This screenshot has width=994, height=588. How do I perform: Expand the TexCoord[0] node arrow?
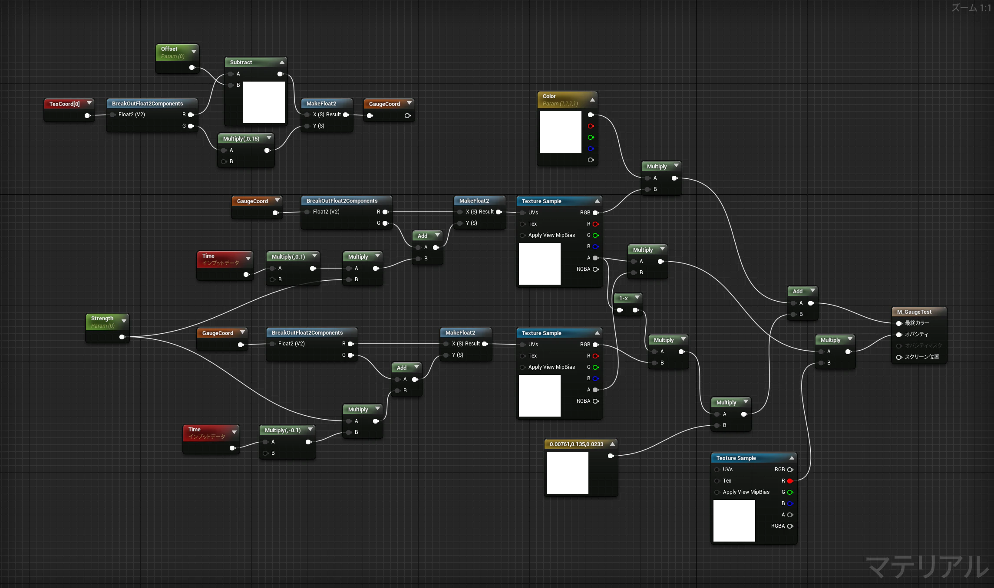[89, 103]
